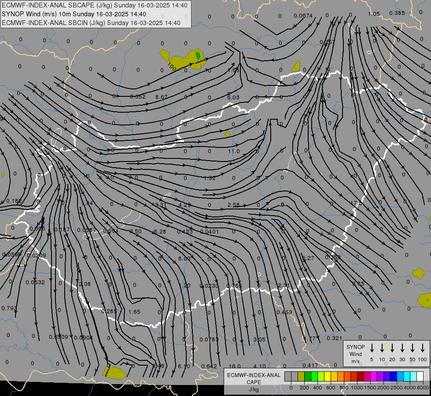
Task: Click the 8.67 value on the map
Action: 162,97
